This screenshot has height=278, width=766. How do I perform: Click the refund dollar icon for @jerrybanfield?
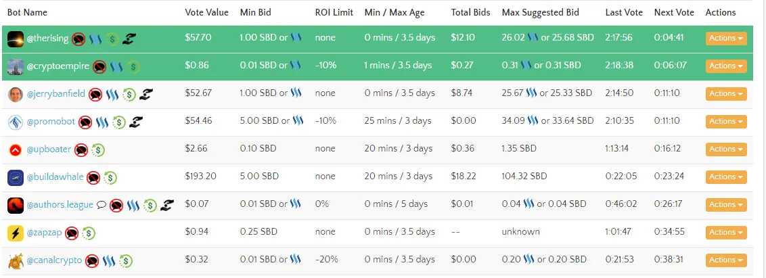click(x=129, y=94)
